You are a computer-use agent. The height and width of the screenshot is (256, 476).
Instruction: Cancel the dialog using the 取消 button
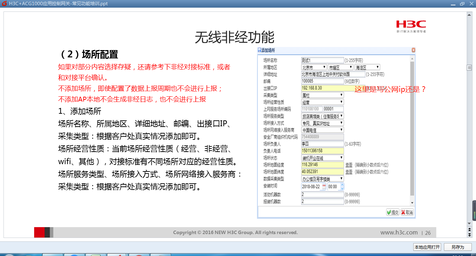click(x=407, y=212)
